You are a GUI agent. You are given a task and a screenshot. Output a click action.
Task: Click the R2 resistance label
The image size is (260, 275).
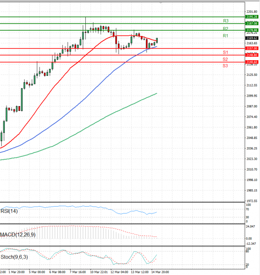[x=226, y=29]
